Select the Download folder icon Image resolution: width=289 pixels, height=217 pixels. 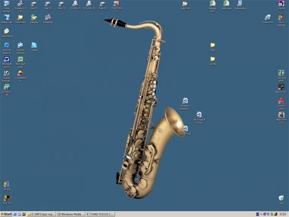(x=20, y=17)
